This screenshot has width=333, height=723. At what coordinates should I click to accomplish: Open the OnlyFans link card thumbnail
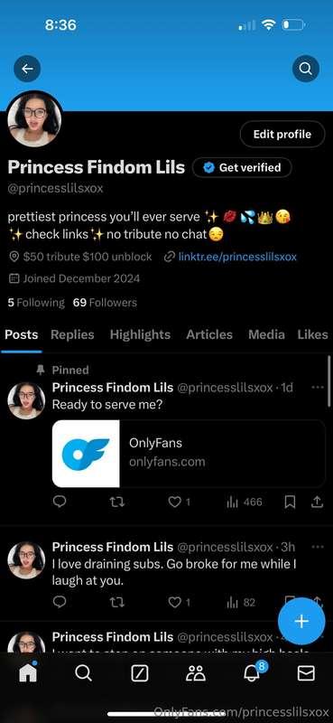(86, 454)
